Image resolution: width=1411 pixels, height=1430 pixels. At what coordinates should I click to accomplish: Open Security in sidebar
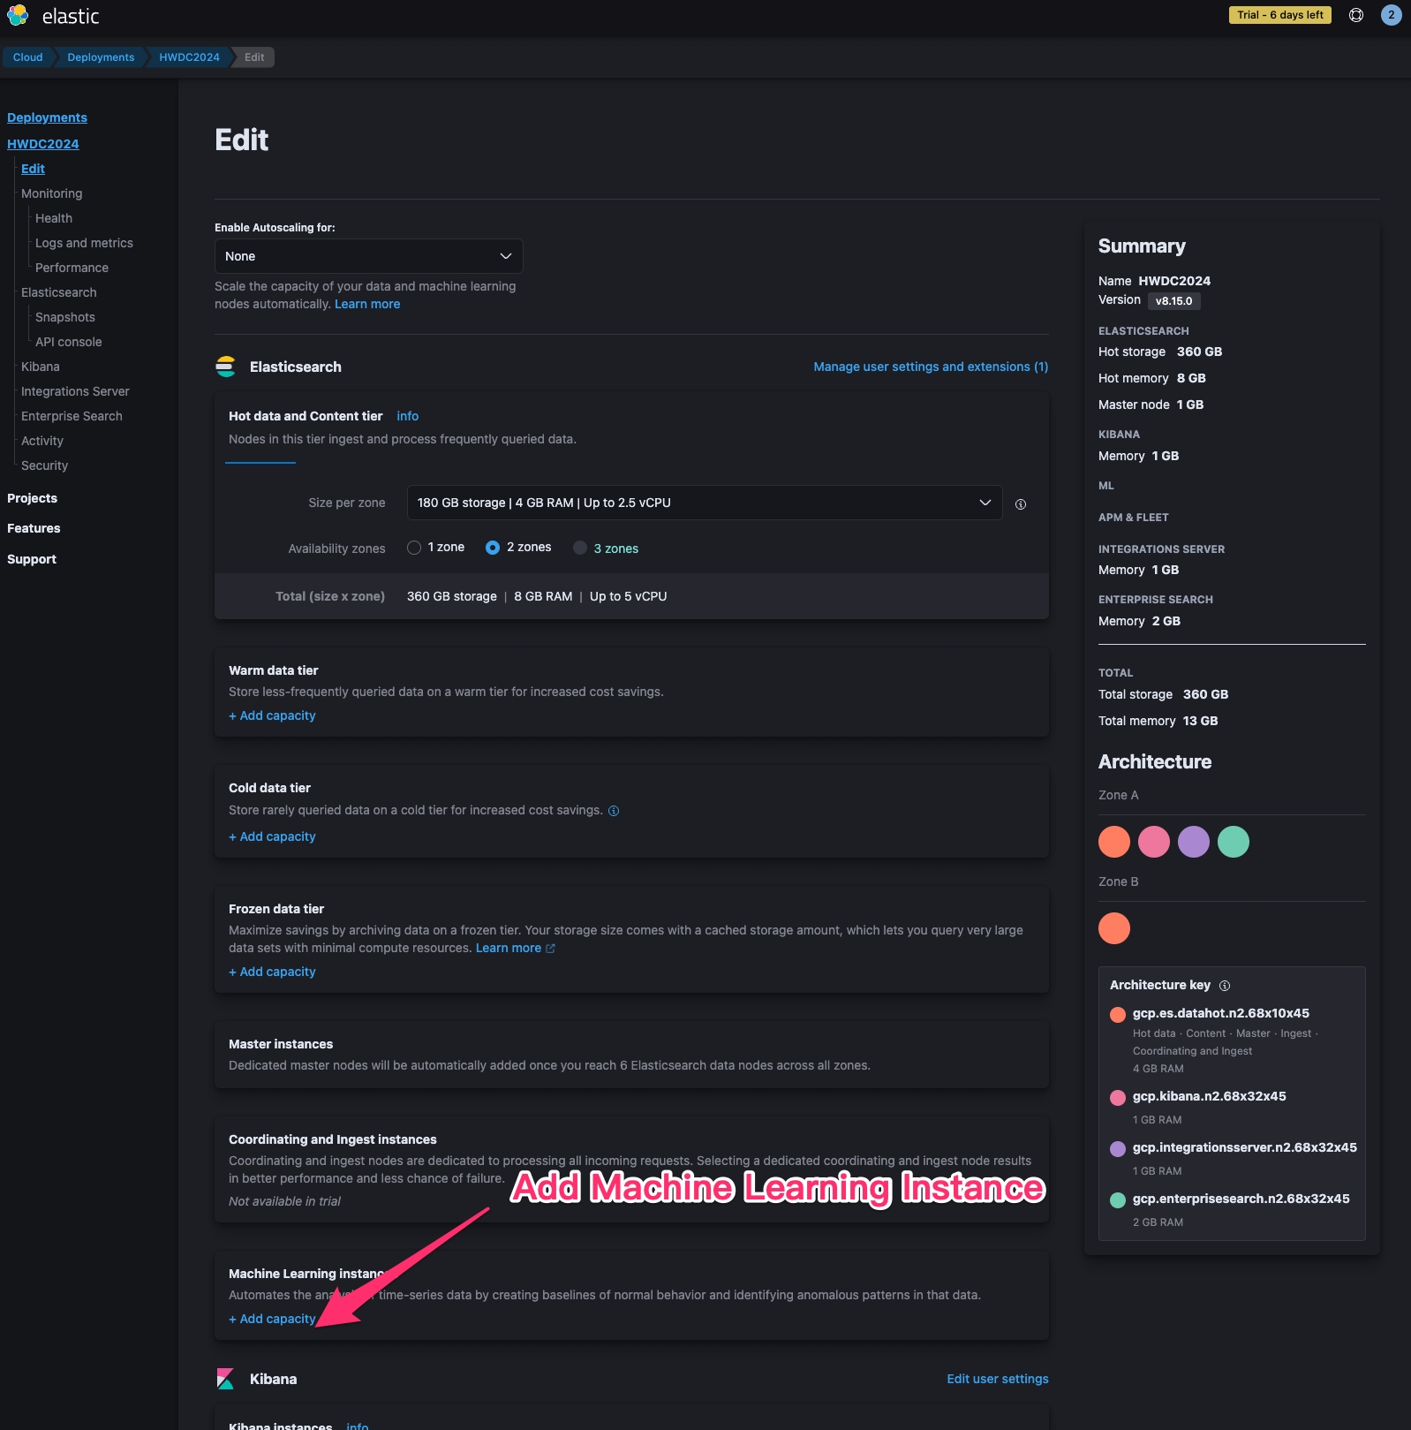tap(44, 465)
